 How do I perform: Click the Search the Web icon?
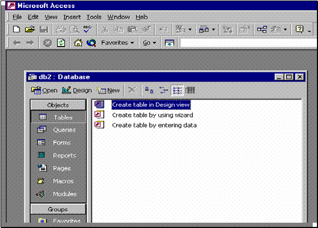(x=91, y=43)
